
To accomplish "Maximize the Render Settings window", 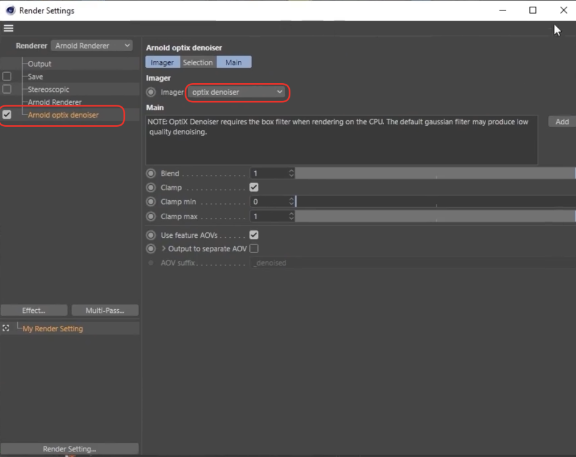I will click(x=533, y=10).
